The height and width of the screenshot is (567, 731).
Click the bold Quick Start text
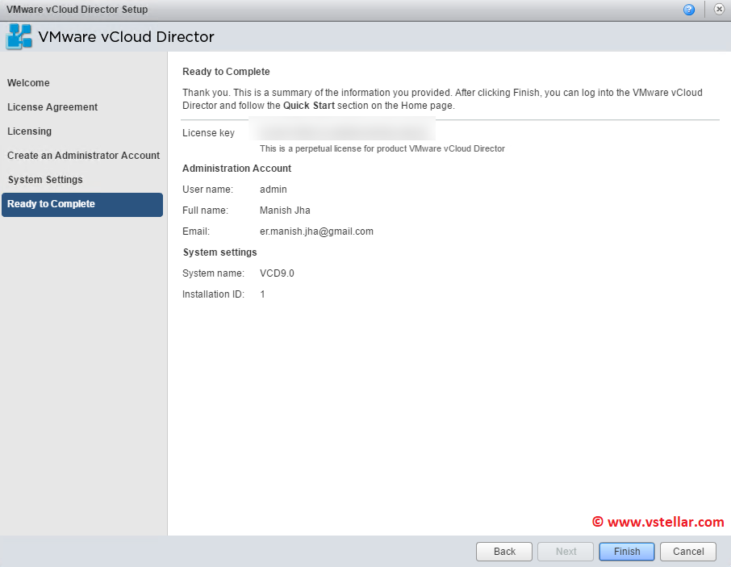[x=309, y=106]
